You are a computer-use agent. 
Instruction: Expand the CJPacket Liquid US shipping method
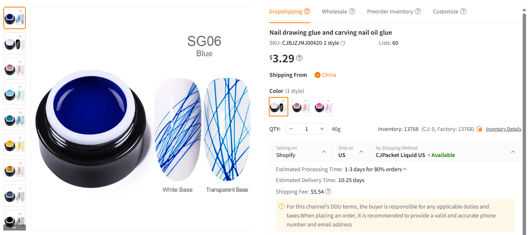pos(513,152)
